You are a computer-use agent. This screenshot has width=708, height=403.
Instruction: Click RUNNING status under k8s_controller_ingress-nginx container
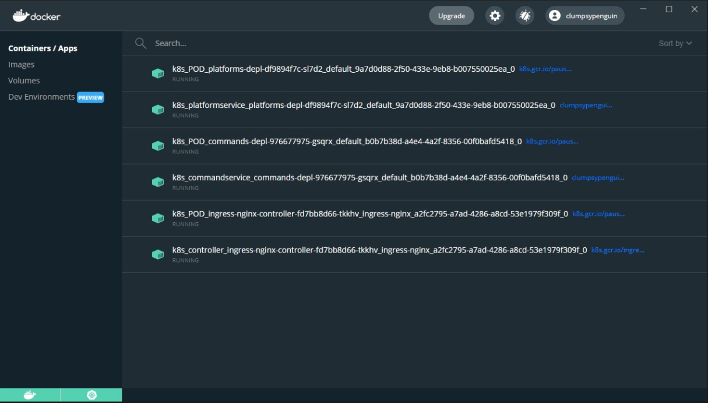(x=185, y=260)
